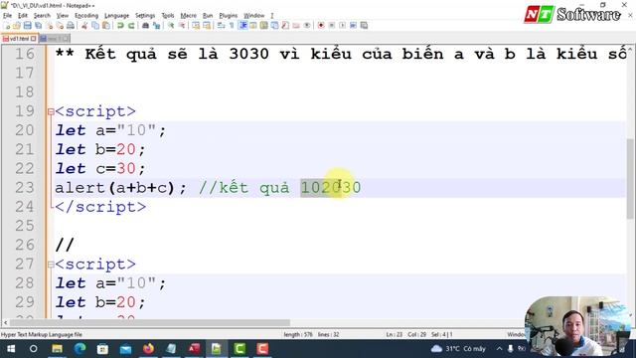
Task: Close the vd1.html tab with its X
Action: 33,39
